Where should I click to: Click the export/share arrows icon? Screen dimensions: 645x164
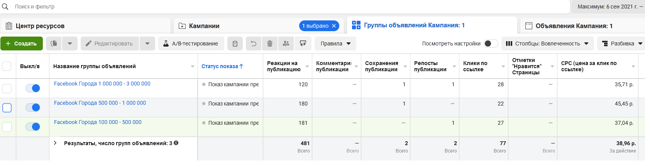click(x=303, y=44)
